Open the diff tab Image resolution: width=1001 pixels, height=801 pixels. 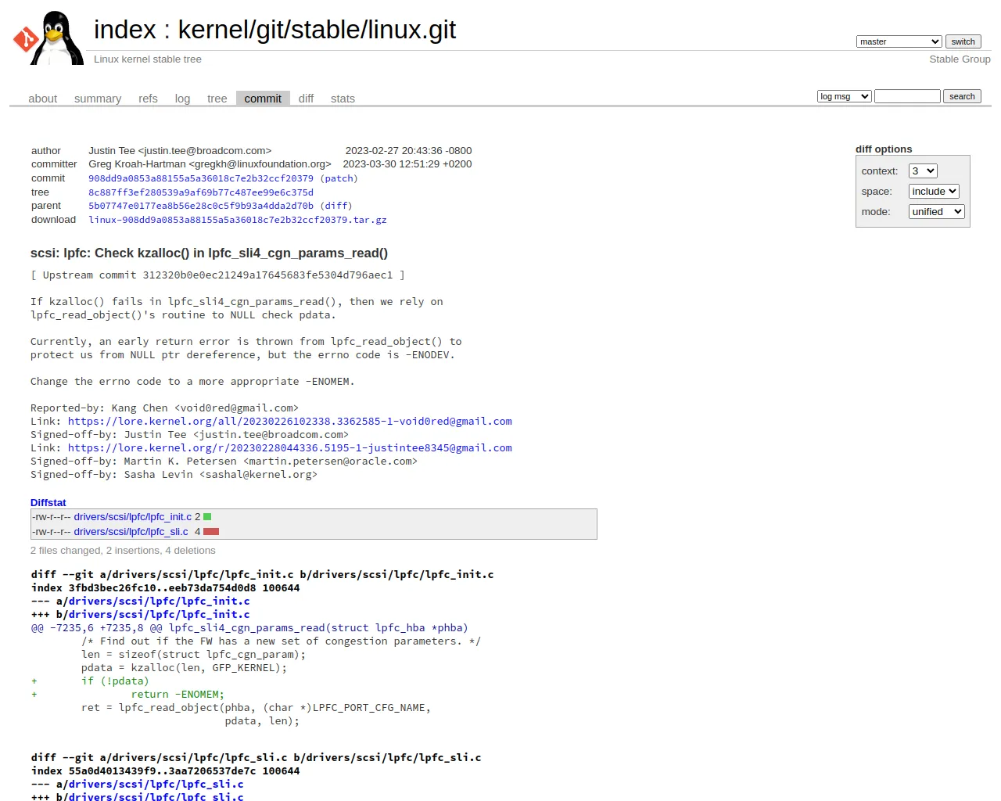coord(306,99)
